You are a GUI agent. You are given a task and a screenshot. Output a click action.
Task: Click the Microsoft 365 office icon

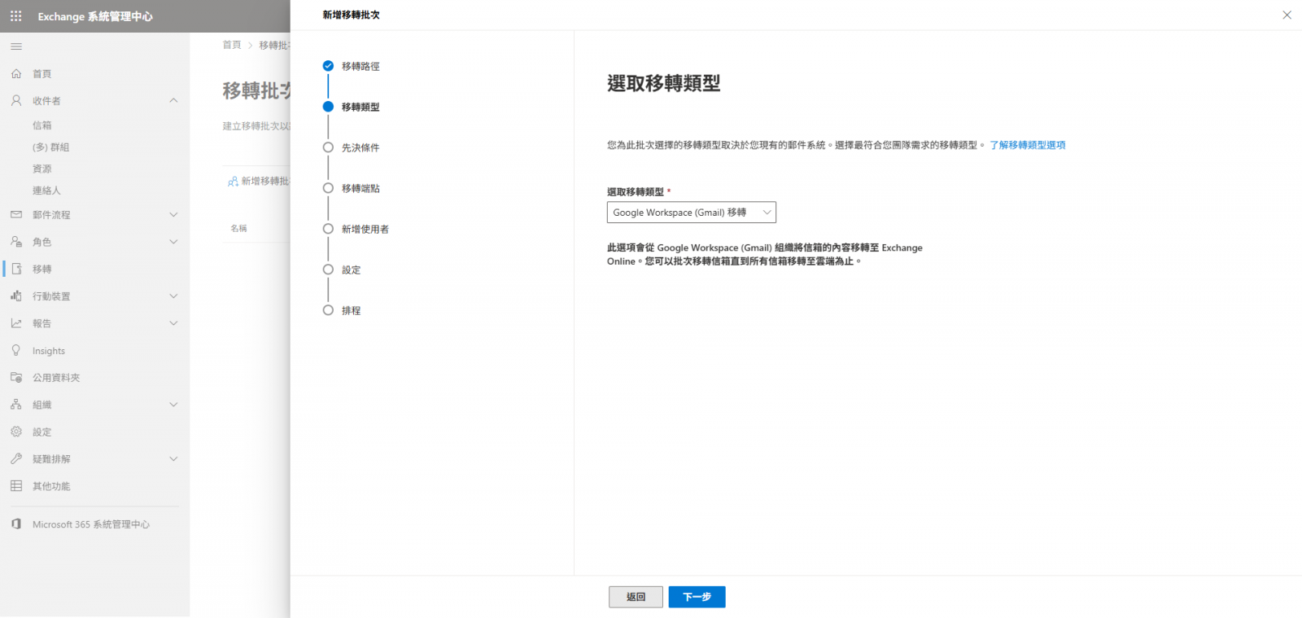point(16,524)
